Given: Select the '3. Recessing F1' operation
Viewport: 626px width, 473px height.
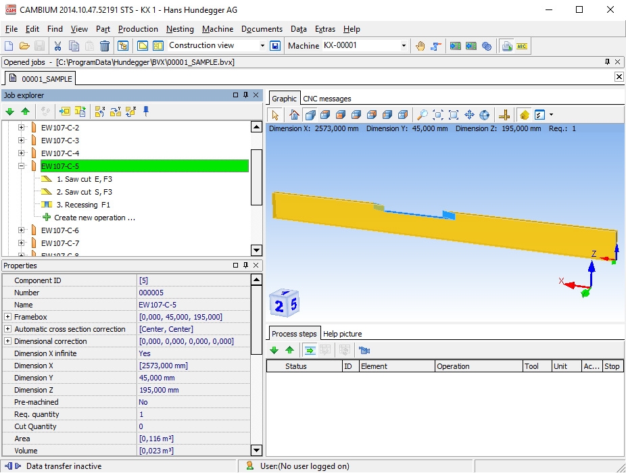Looking at the screenshot, I should [x=83, y=205].
